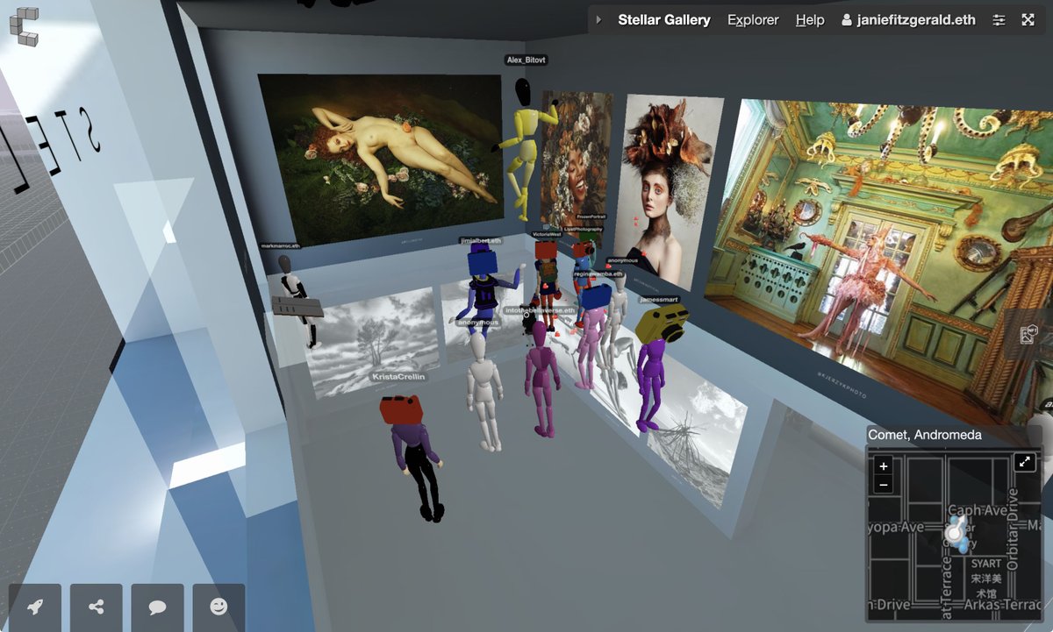Screen dimensions: 1053x632
Task: Open the share icon button
Action: click(x=97, y=607)
